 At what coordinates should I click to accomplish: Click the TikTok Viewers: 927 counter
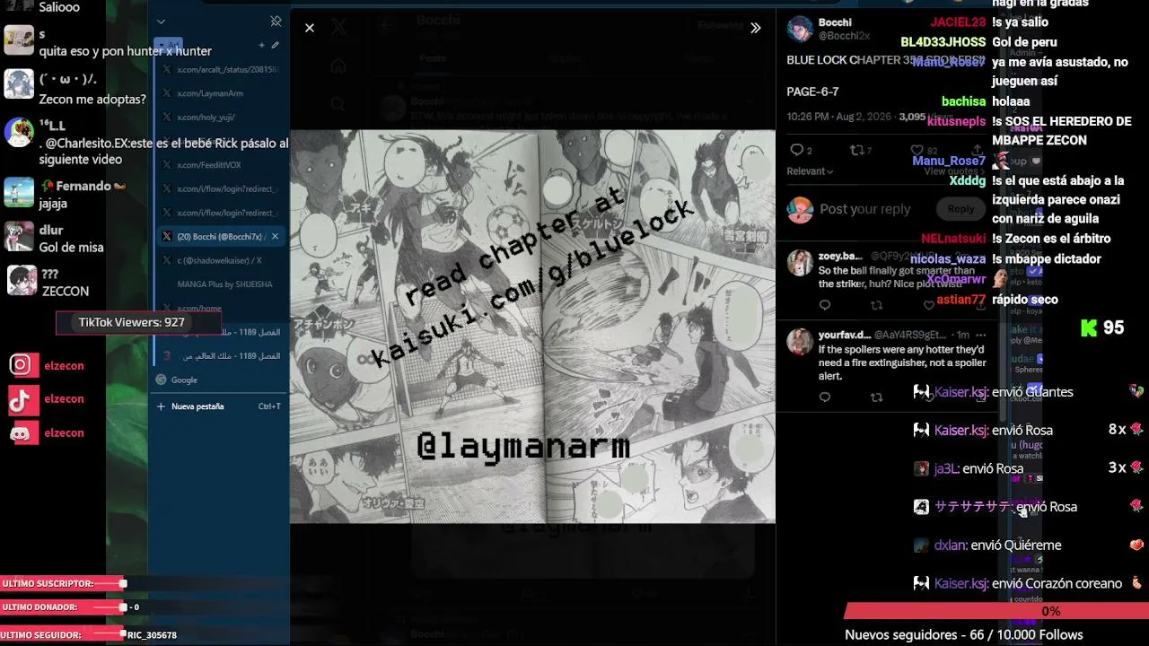132,322
